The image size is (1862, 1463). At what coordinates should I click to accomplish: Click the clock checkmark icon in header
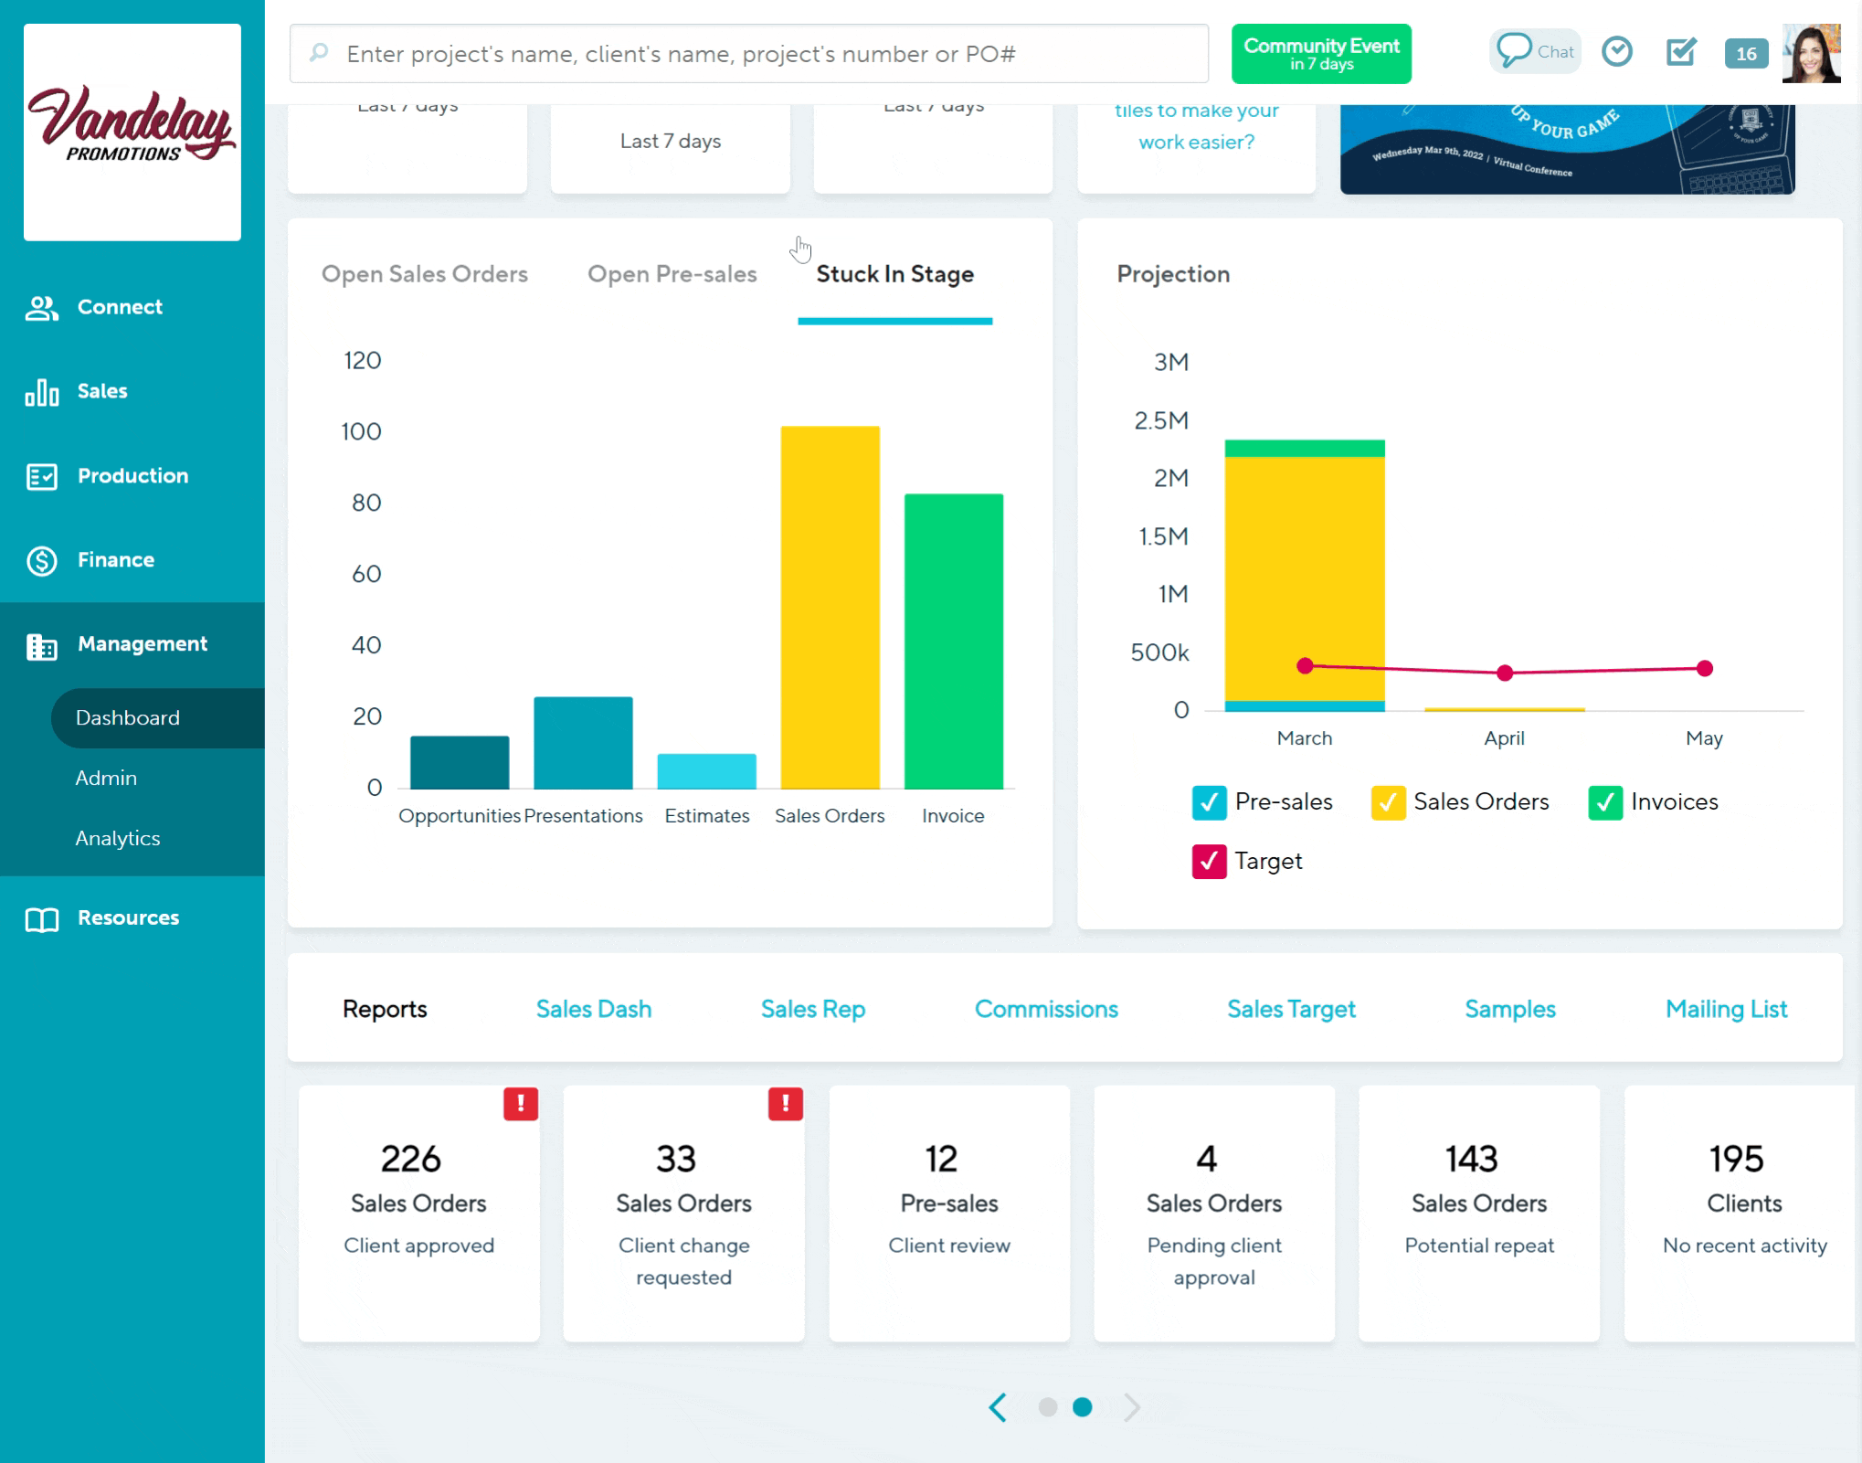pos(1617,51)
